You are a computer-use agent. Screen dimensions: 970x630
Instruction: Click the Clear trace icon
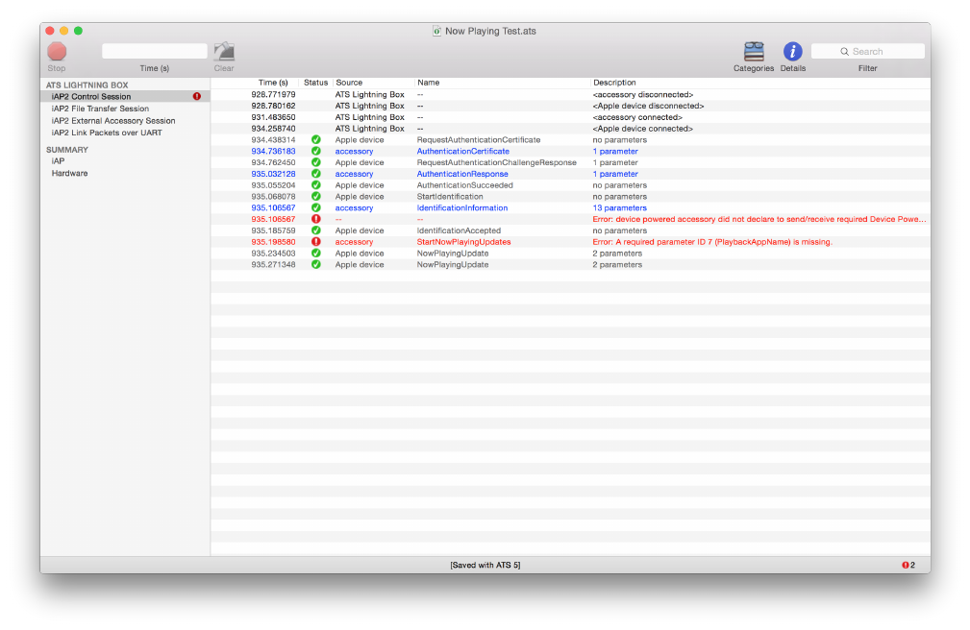tap(224, 51)
